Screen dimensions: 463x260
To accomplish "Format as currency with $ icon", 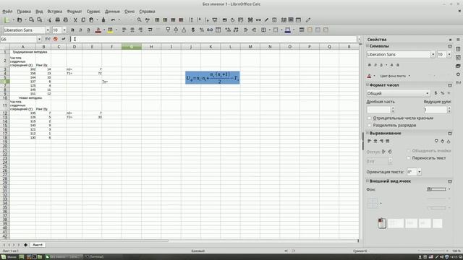I will pyautogui.click(x=193, y=30).
